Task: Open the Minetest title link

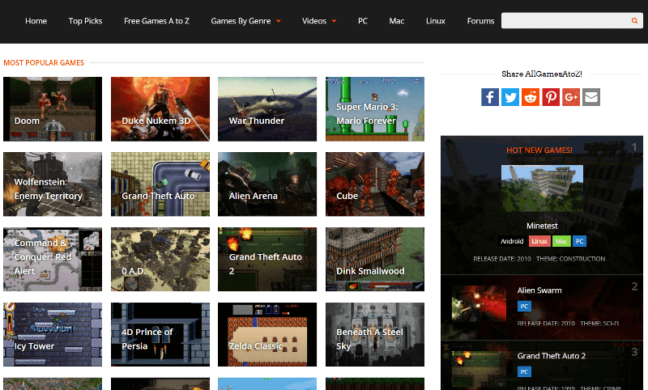Action: (x=542, y=226)
